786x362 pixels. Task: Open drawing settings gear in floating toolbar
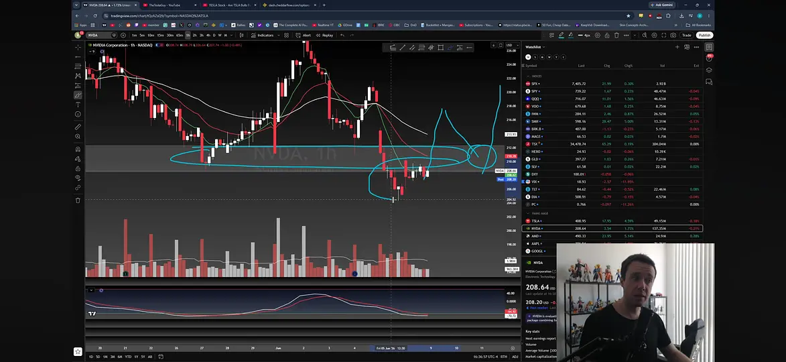point(597,35)
